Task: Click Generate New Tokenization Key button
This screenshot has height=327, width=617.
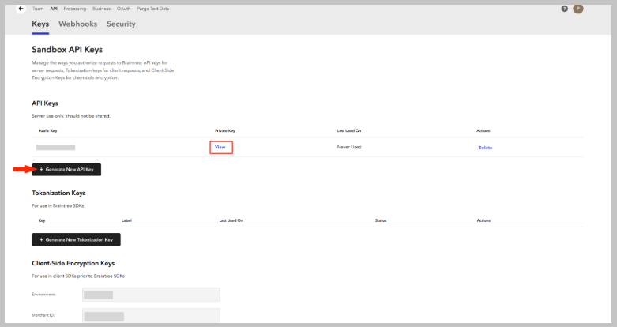Action: [x=77, y=239]
